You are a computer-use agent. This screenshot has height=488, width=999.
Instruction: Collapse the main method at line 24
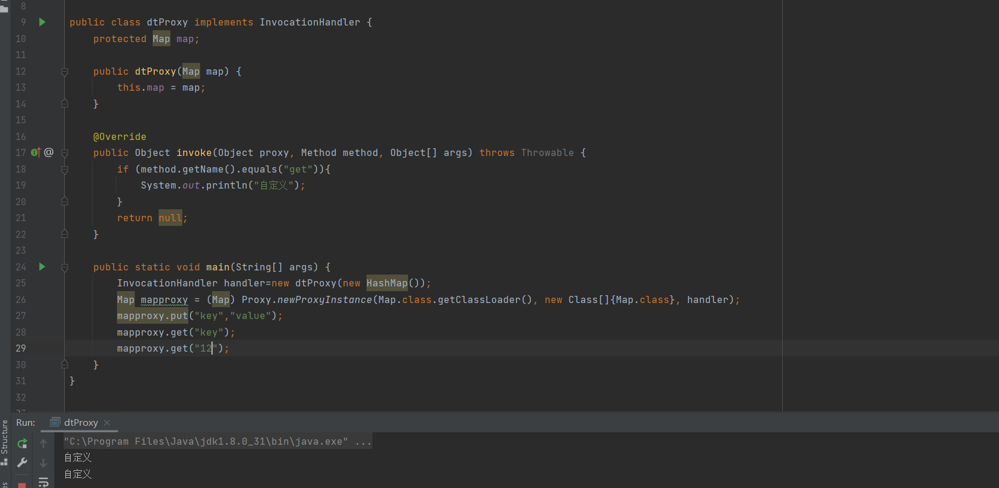point(65,267)
